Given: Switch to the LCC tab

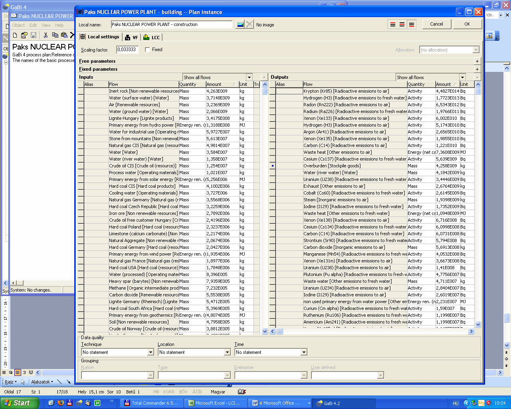Looking at the screenshot, I should click(x=152, y=38).
